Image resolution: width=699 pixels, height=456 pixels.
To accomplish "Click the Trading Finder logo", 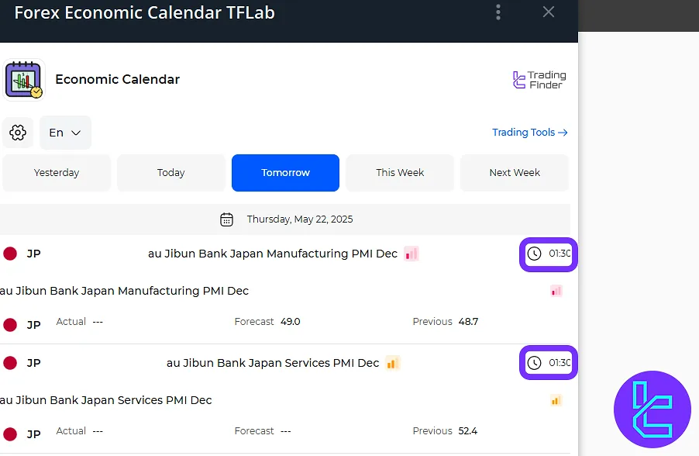I will coord(540,80).
